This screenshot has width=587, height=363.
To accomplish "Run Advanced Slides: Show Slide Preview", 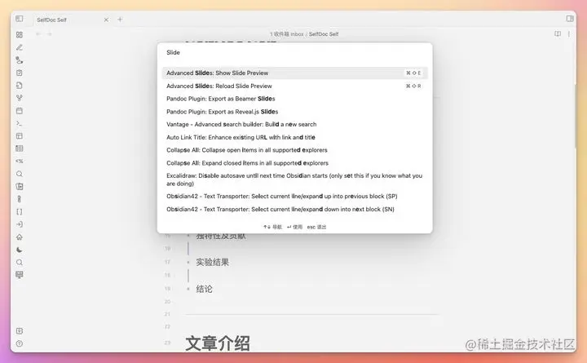I will (x=294, y=73).
